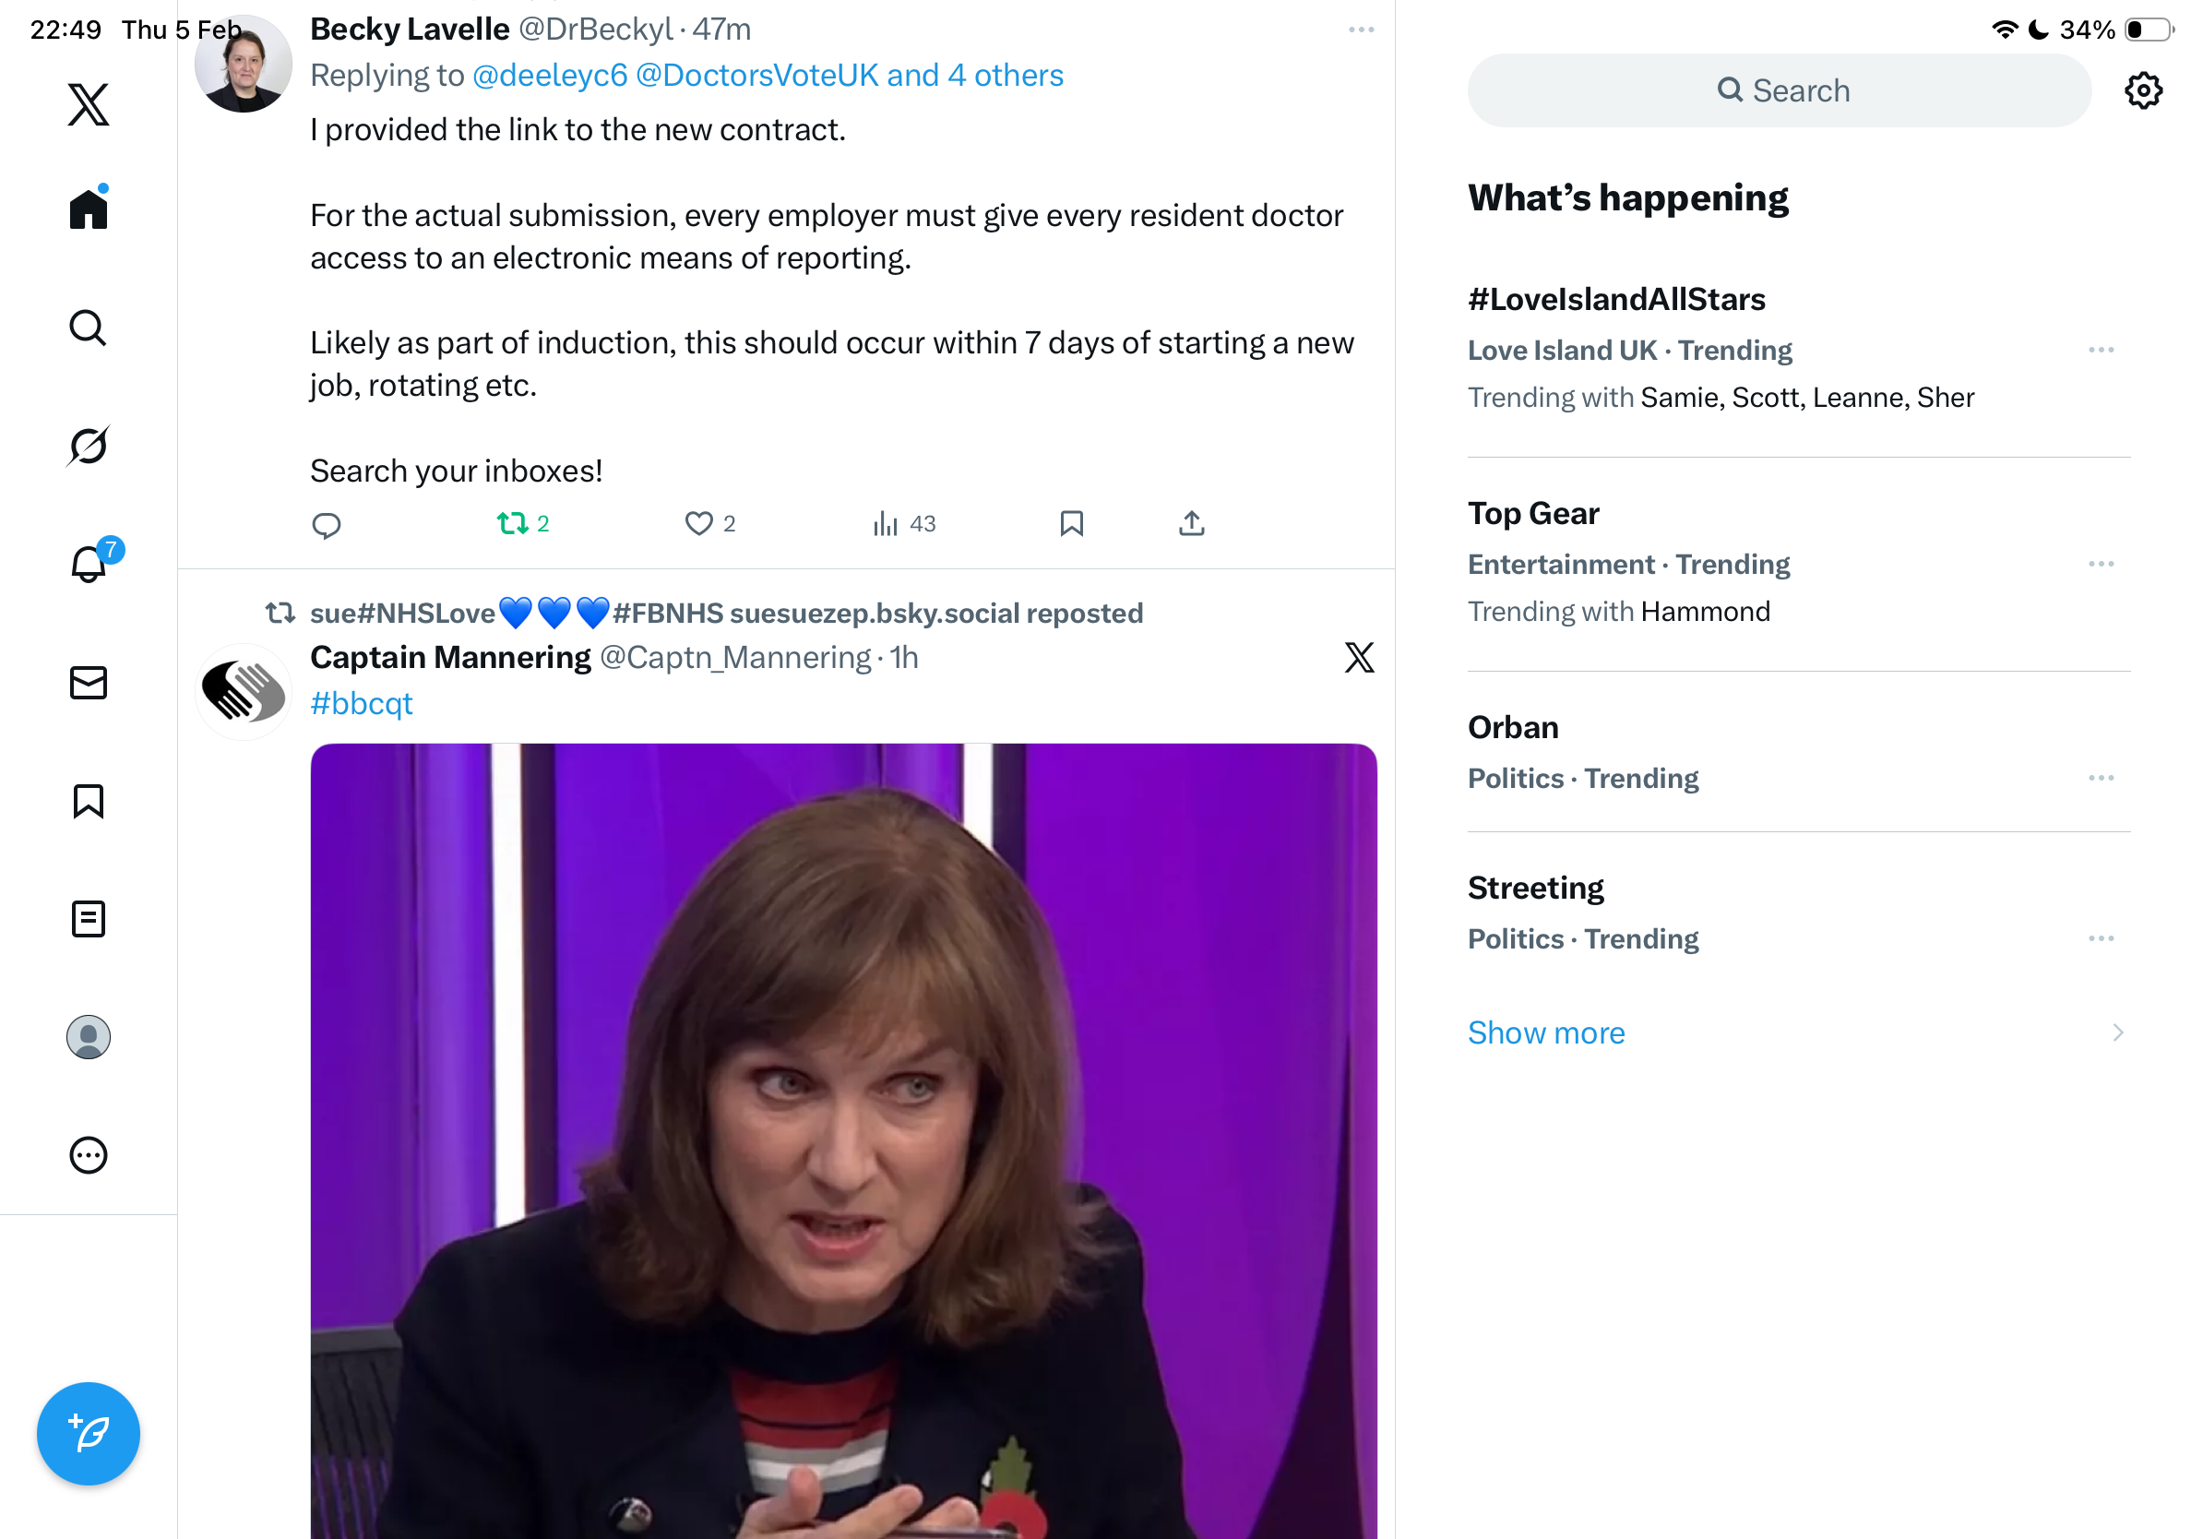Open options for Top Gear trend
2203x1539 pixels.
(2101, 564)
